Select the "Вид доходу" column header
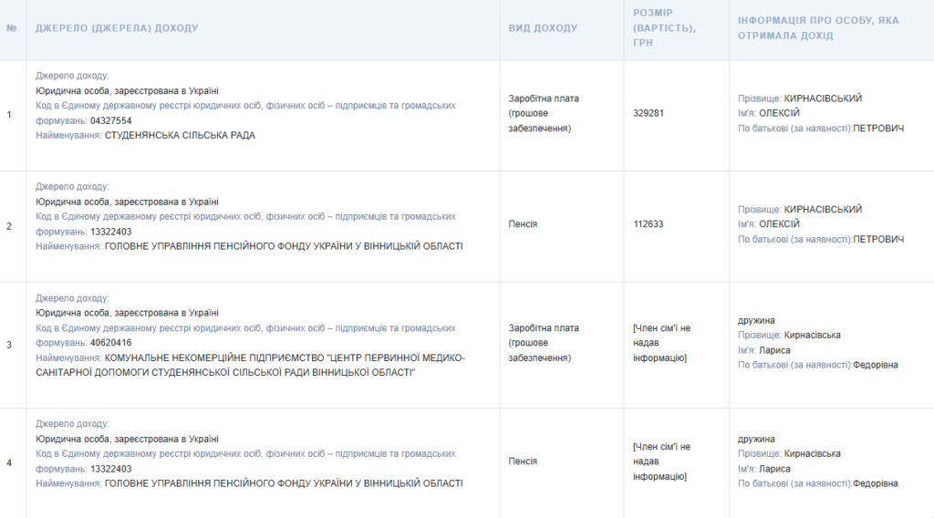The image size is (934, 518). pyautogui.click(x=543, y=28)
